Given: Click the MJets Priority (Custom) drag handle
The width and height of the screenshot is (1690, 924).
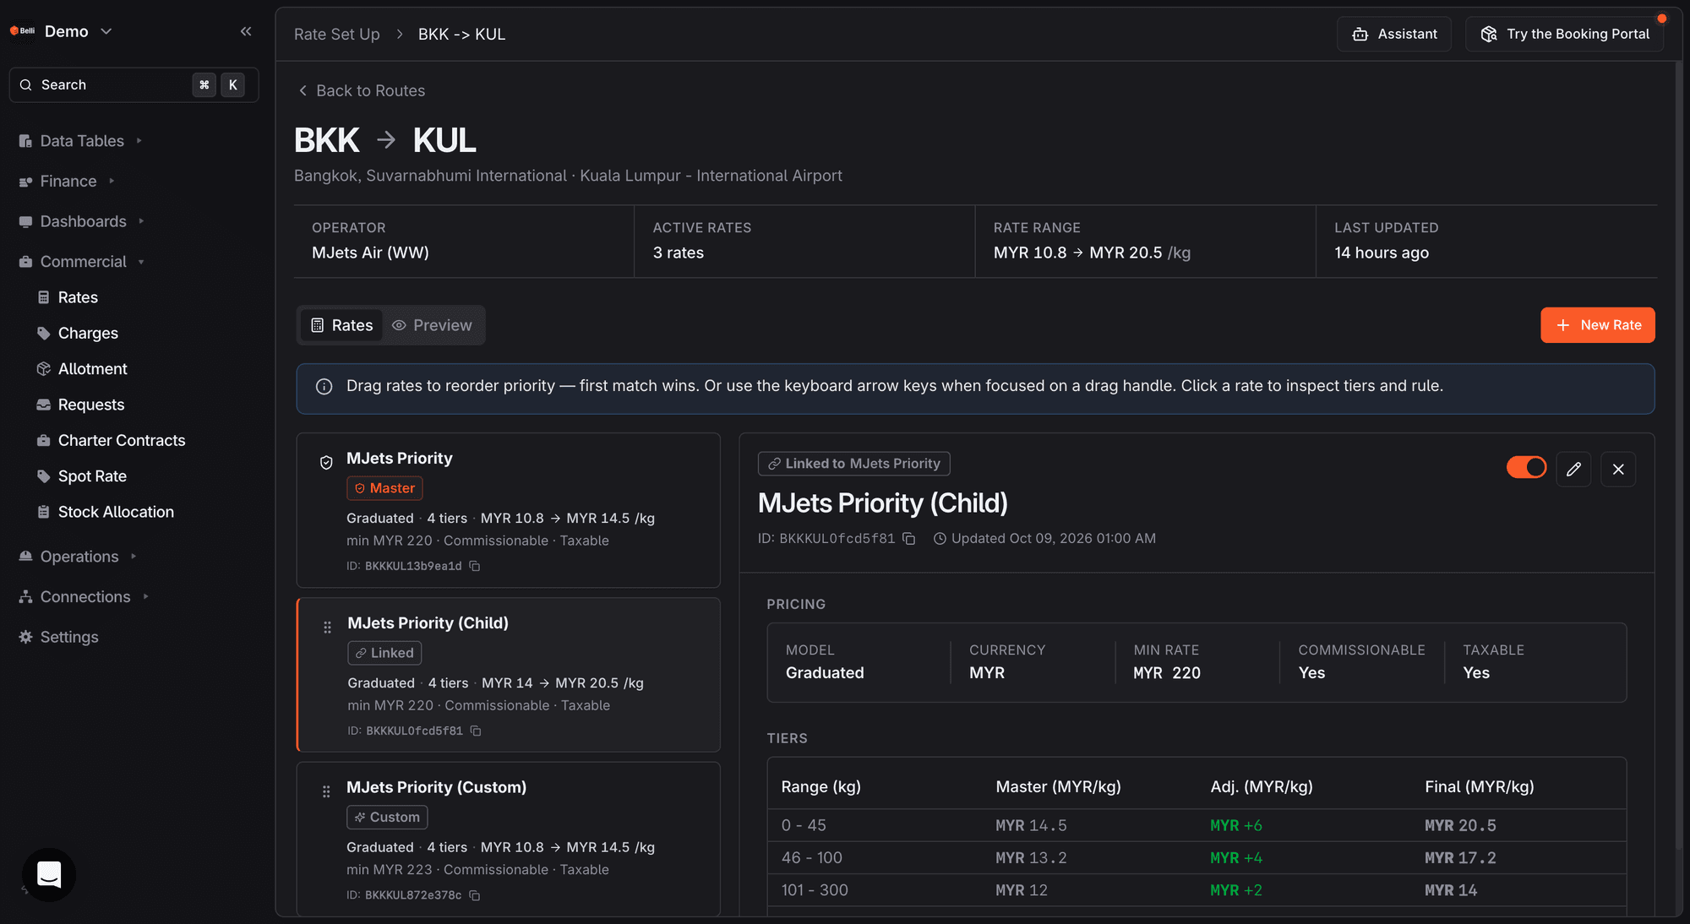Looking at the screenshot, I should pyautogui.click(x=326, y=791).
